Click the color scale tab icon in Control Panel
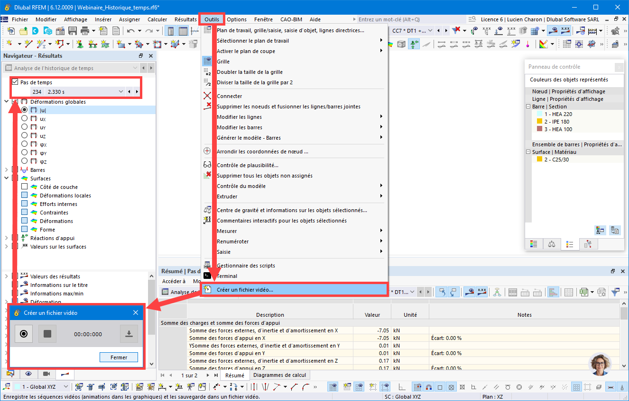 pyautogui.click(x=534, y=244)
